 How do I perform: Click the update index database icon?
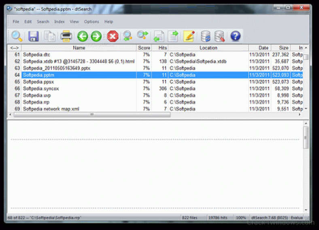coord(206,36)
